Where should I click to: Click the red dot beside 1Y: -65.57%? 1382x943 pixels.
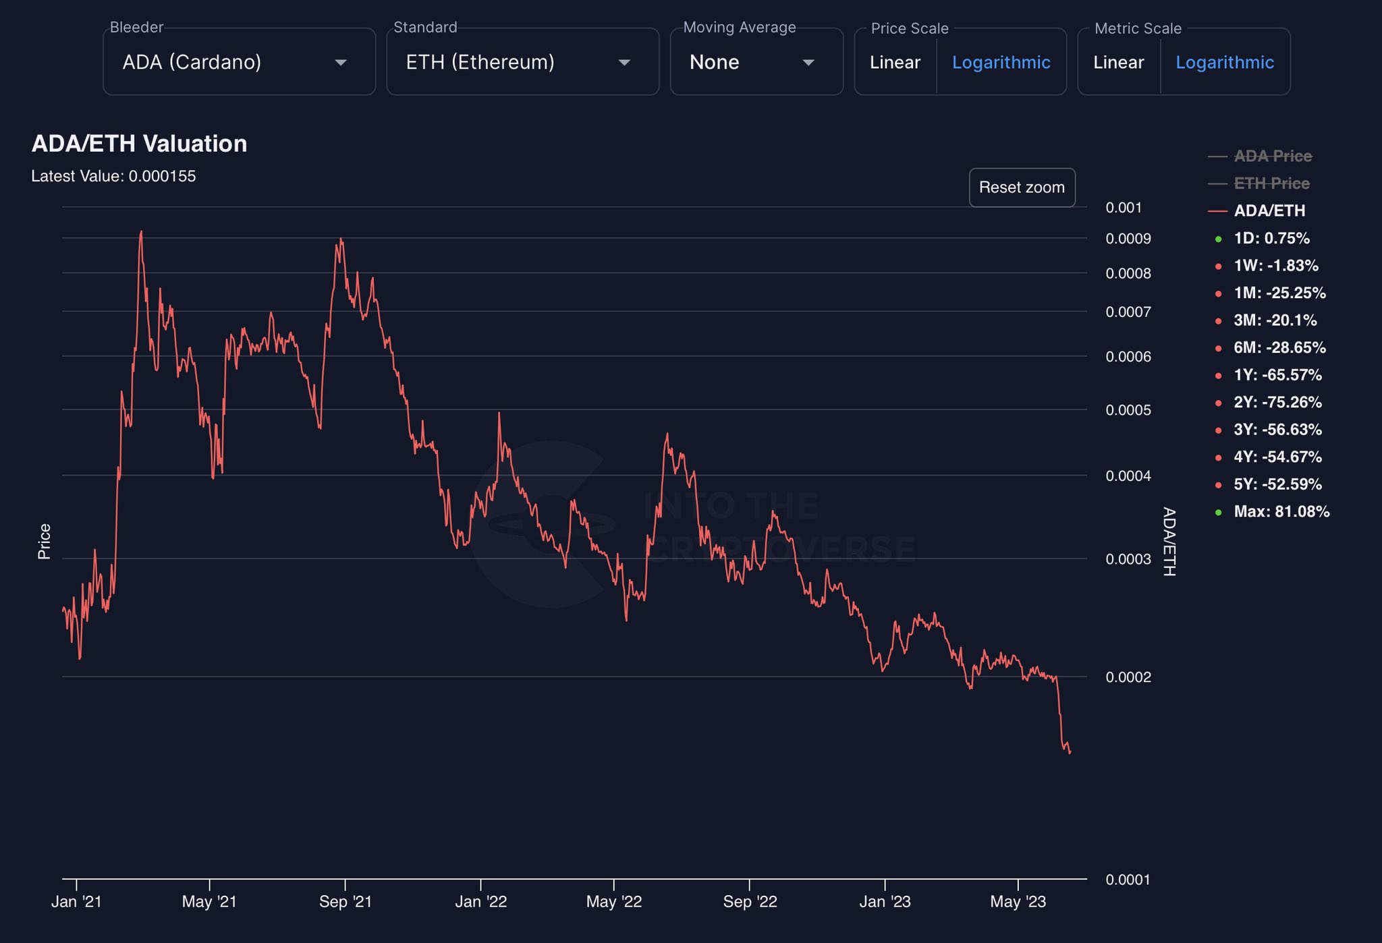coord(1218,376)
